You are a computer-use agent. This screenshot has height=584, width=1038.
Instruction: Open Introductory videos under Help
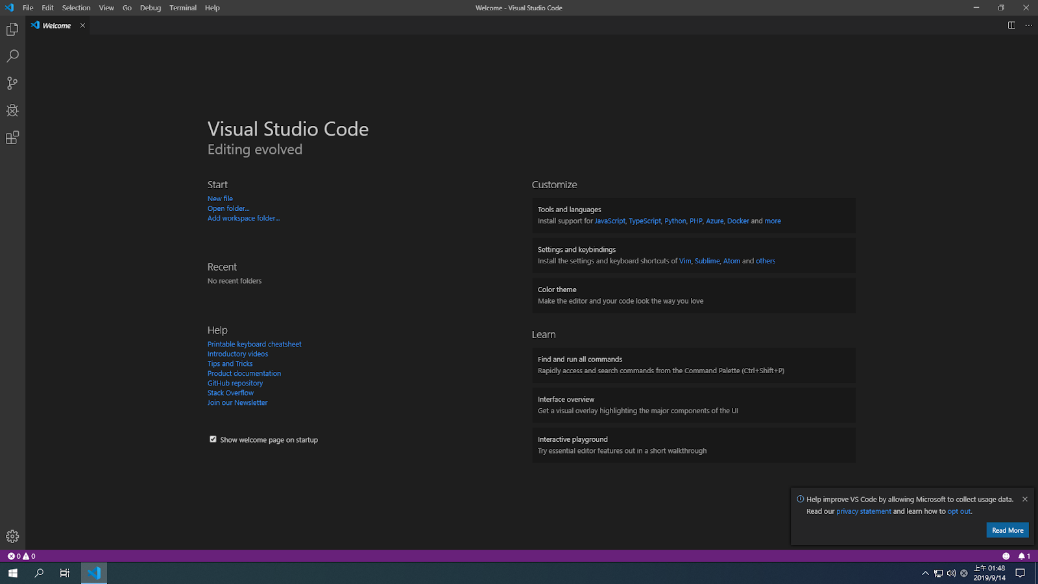click(x=237, y=354)
